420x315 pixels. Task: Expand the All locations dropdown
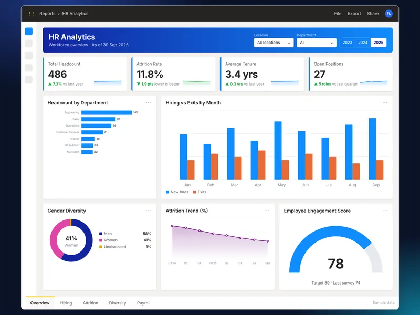pos(274,43)
